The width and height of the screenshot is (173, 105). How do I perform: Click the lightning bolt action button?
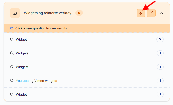click(x=141, y=13)
